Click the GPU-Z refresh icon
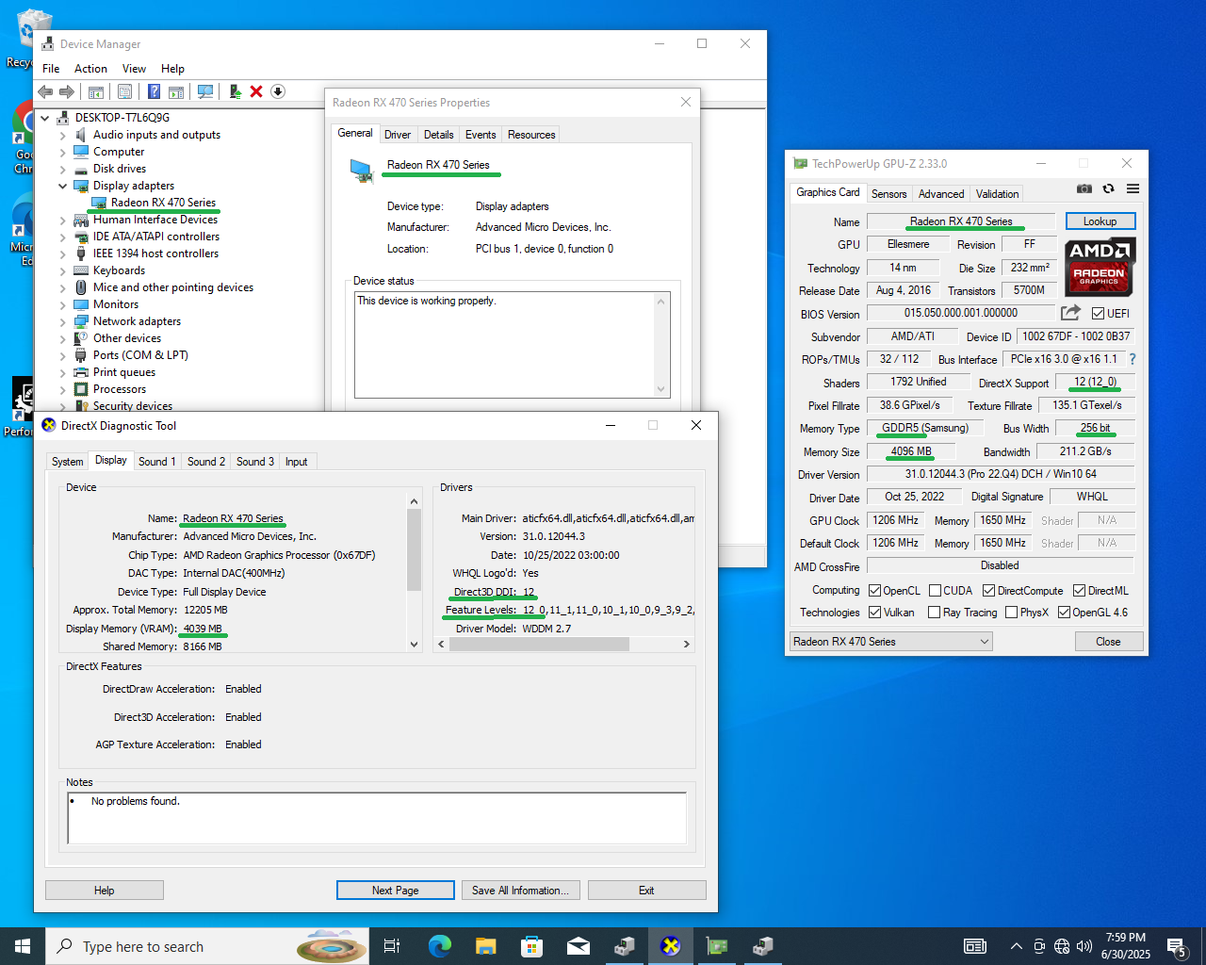The height and width of the screenshot is (965, 1206). pos(1109,189)
